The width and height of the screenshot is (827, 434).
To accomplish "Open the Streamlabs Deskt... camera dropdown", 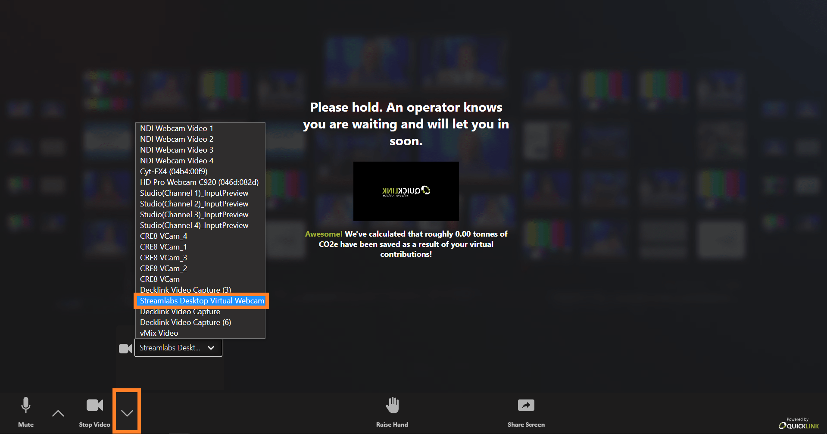I will click(x=178, y=348).
